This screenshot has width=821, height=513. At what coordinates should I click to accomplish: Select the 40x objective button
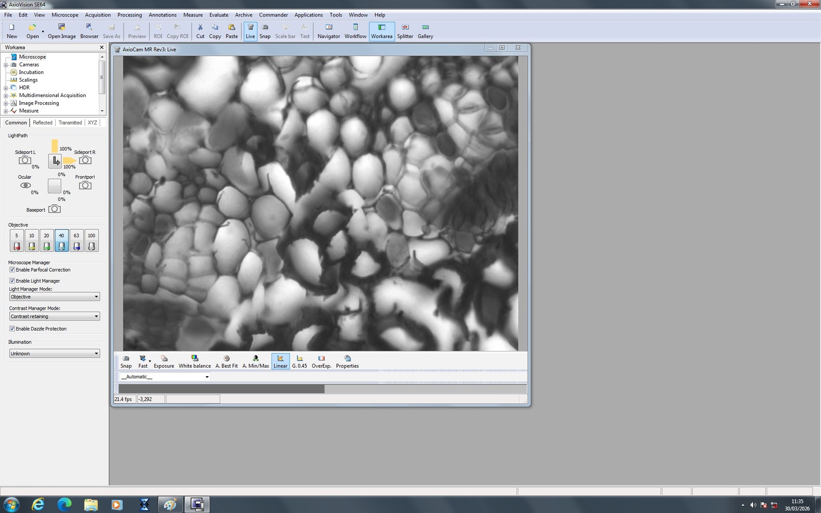[x=61, y=240]
